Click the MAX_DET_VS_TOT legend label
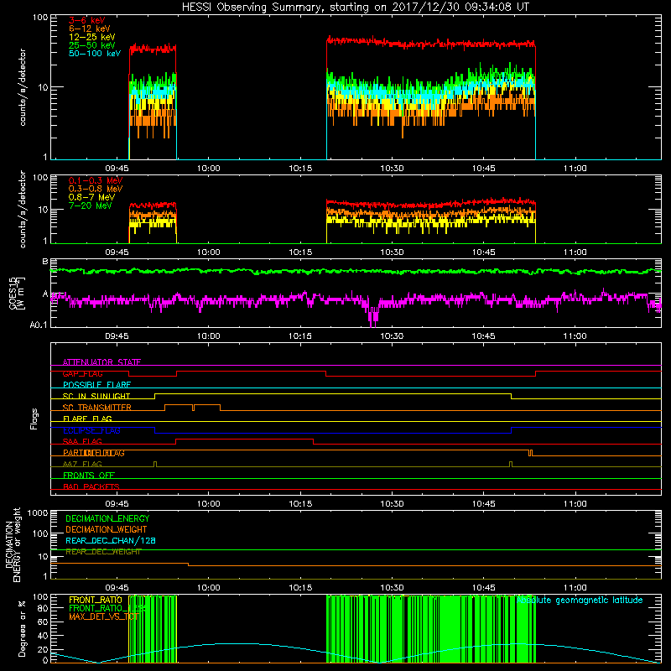671x671 pixels. (103, 616)
